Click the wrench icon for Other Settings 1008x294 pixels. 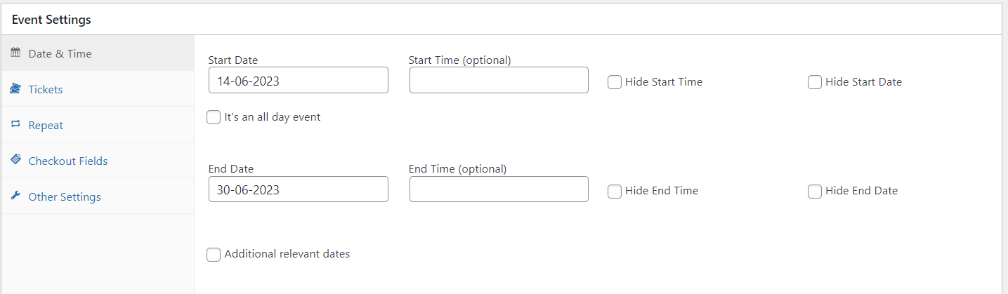[15, 196]
